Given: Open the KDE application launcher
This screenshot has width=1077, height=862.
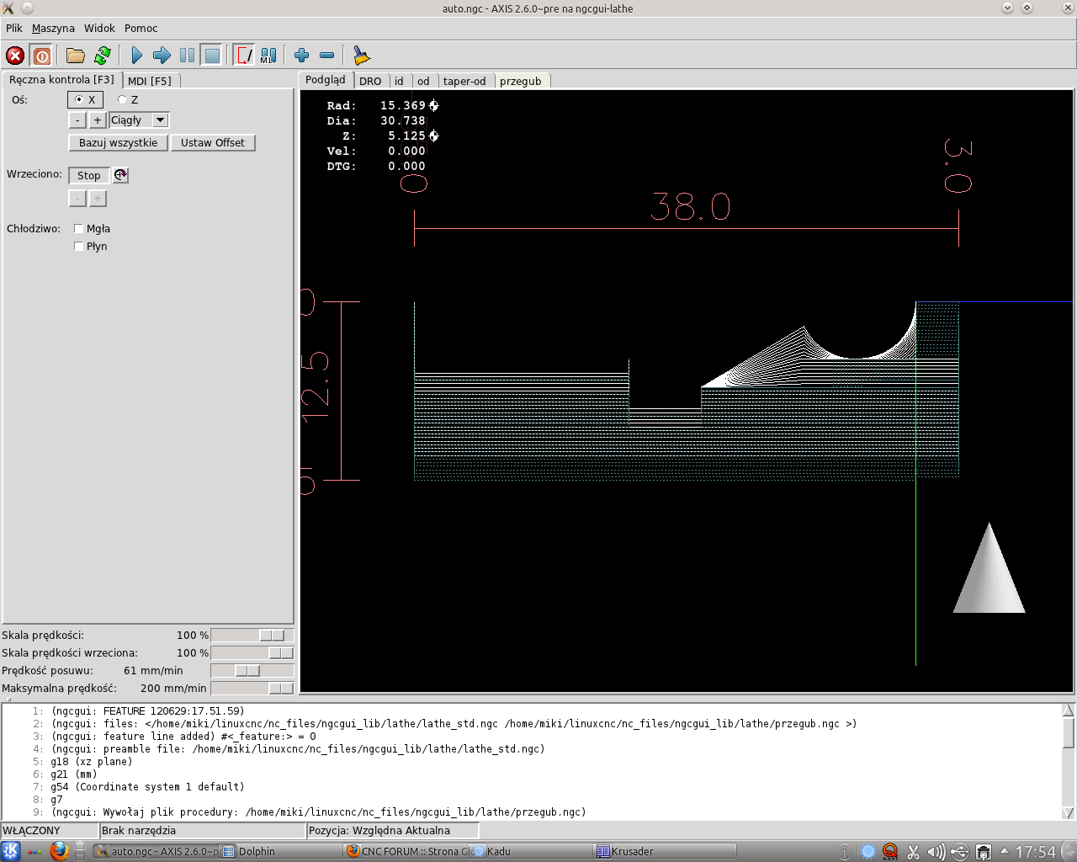Looking at the screenshot, I should [11, 851].
